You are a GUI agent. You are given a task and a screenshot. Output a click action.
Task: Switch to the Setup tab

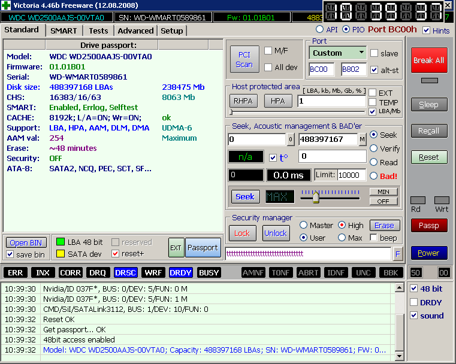click(172, 31)
